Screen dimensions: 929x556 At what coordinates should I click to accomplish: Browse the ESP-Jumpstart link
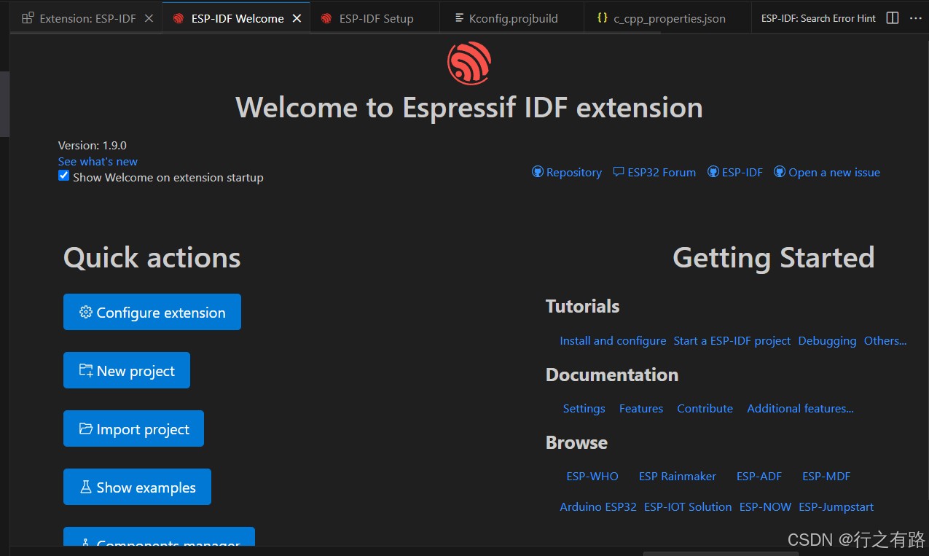[x=836, y=506]
